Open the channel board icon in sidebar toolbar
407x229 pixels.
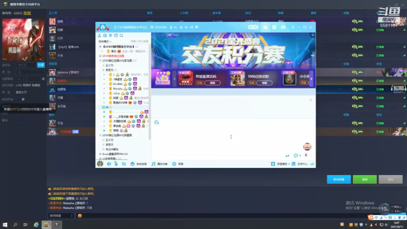116,36
